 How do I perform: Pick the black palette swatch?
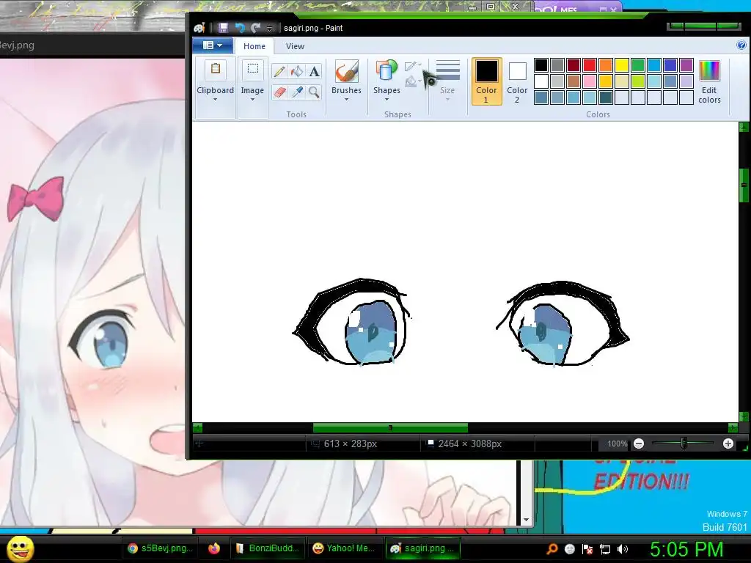[541, 65]
